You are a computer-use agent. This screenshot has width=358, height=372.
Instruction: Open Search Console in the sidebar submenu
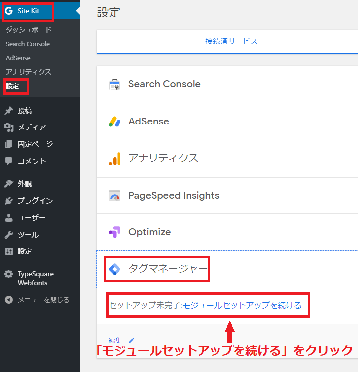(28, 44)
